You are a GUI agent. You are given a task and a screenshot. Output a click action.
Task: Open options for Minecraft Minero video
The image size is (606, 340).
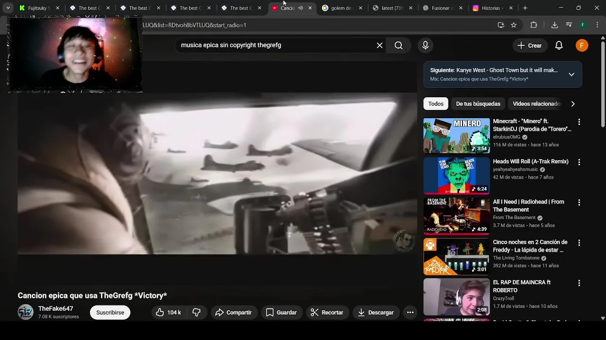579,122
